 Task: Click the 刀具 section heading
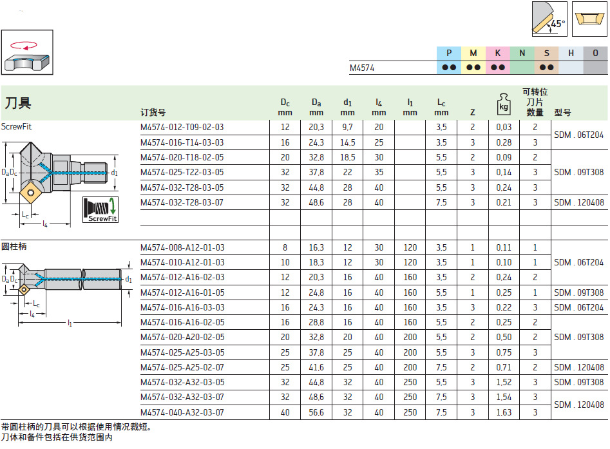pos(18,104)
